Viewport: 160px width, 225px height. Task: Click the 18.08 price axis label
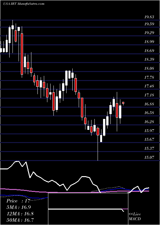(x=149, y=68)
